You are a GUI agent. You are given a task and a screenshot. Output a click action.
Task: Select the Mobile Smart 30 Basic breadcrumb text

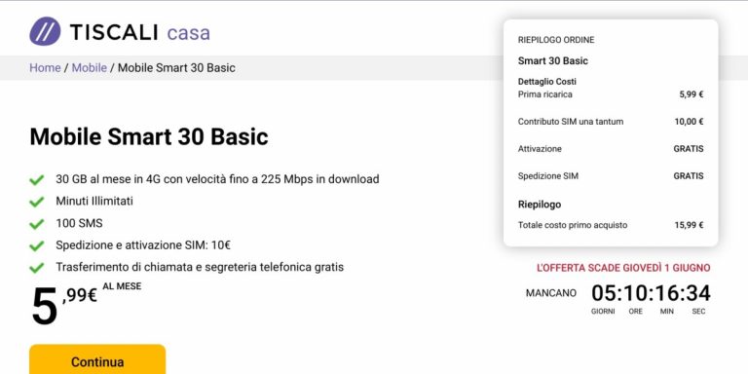pos(176,68)
